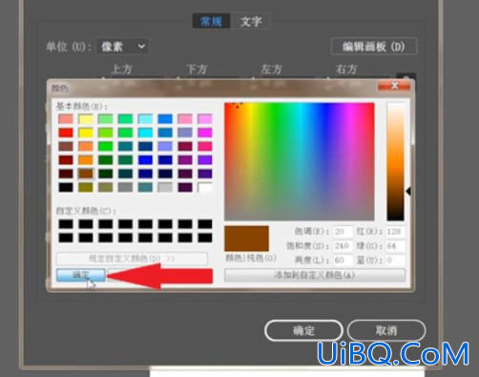This screenshot has height=377, width=479.
Task: Click inside the rainbow color spectrum field
Action: pyautogui.click(x=300, y=161)
